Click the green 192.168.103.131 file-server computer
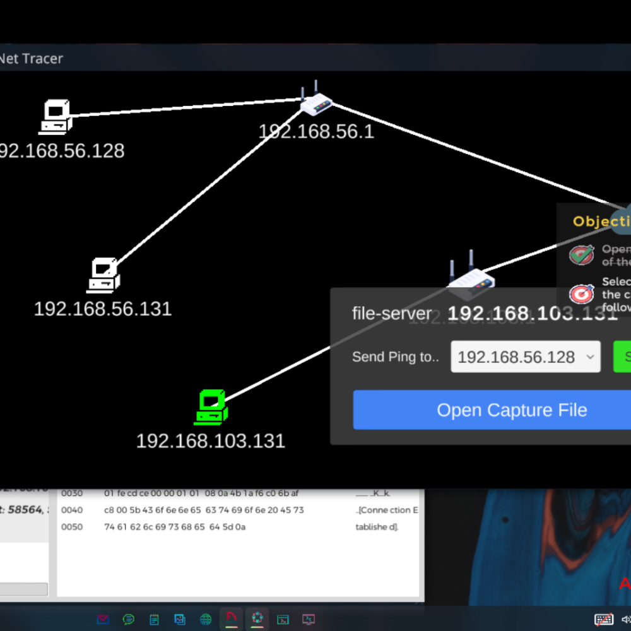Screen dimensions: 631x631 point(211,407)
